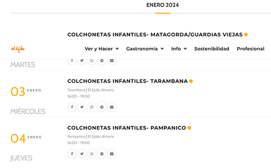Select the ENERO 2024 month tab

pos(163,5)
